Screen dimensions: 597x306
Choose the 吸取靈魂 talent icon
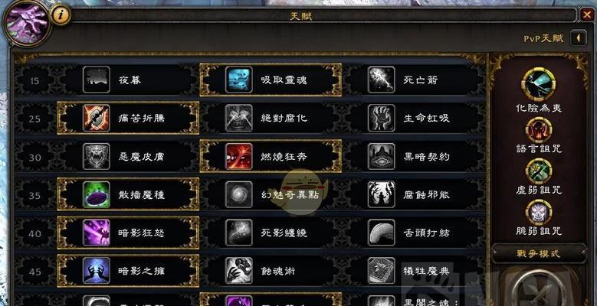(x=239, y=80)
